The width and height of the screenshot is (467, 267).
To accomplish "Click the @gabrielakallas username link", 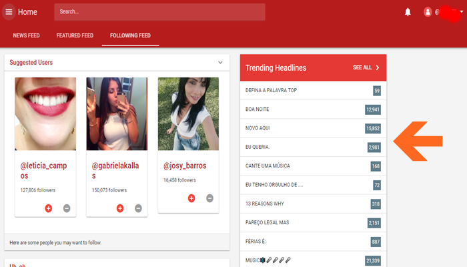I will tap(115, 170).
